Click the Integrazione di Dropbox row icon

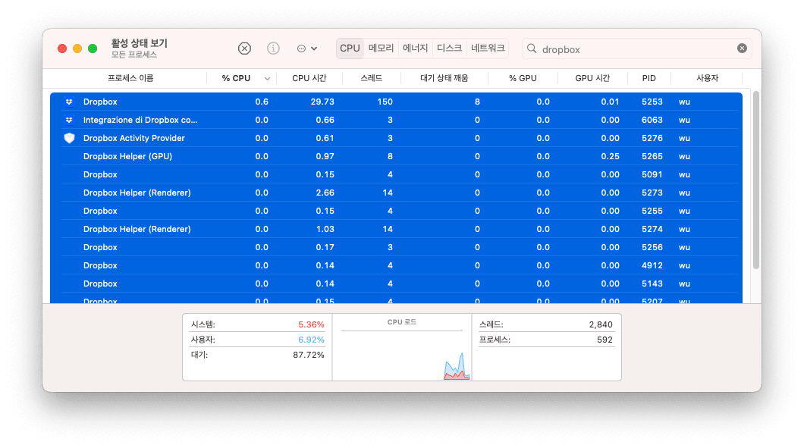(x=69, y=120)
